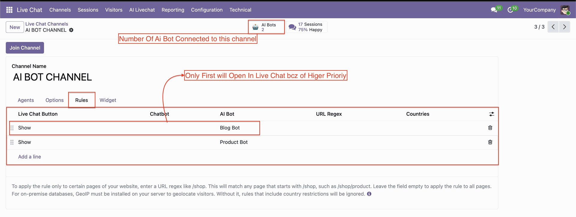Click the gear icon beside AI BOT CHANNEL
Screen dimensions: 576x217
[71, 30]
